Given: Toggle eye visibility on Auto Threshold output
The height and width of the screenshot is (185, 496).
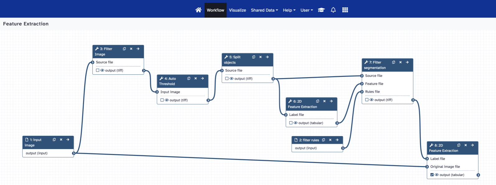Looking at the screenshot, I should [x=167, y=100].
